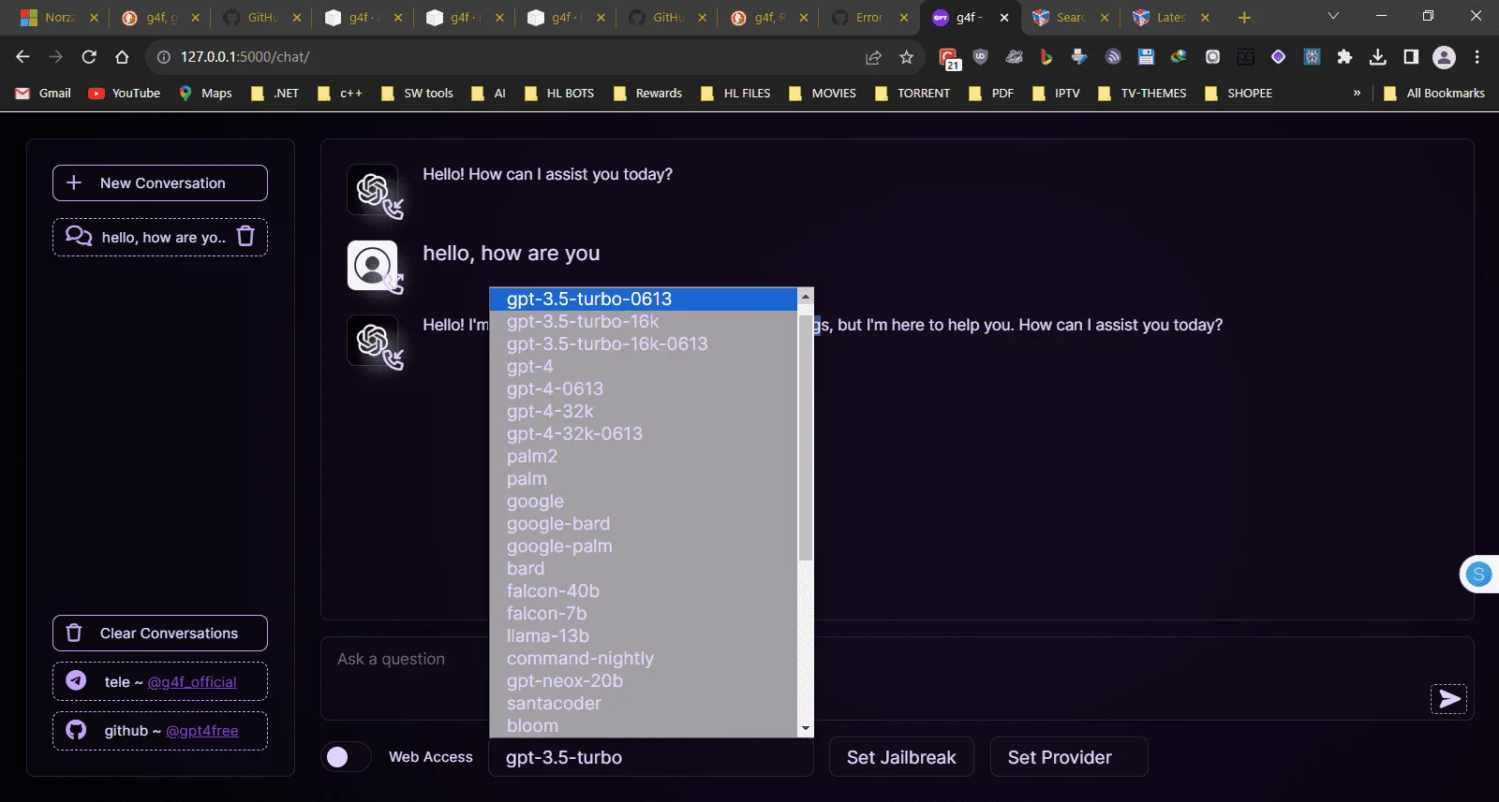Image resolution: width=1499 pixels, height=802 pixels.
Task: Select gpt-4-32k-0613 option
Action: [x=644, y=434]
